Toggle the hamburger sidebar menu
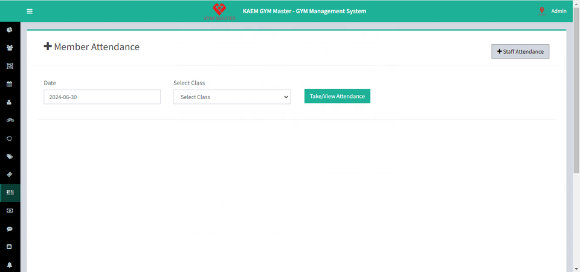Screen dimensions: 580x272 (x=30, y=11)
